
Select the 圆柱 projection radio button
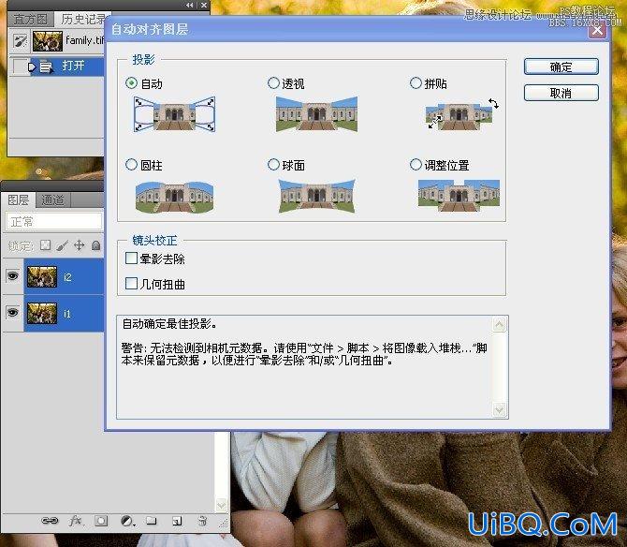131,165
